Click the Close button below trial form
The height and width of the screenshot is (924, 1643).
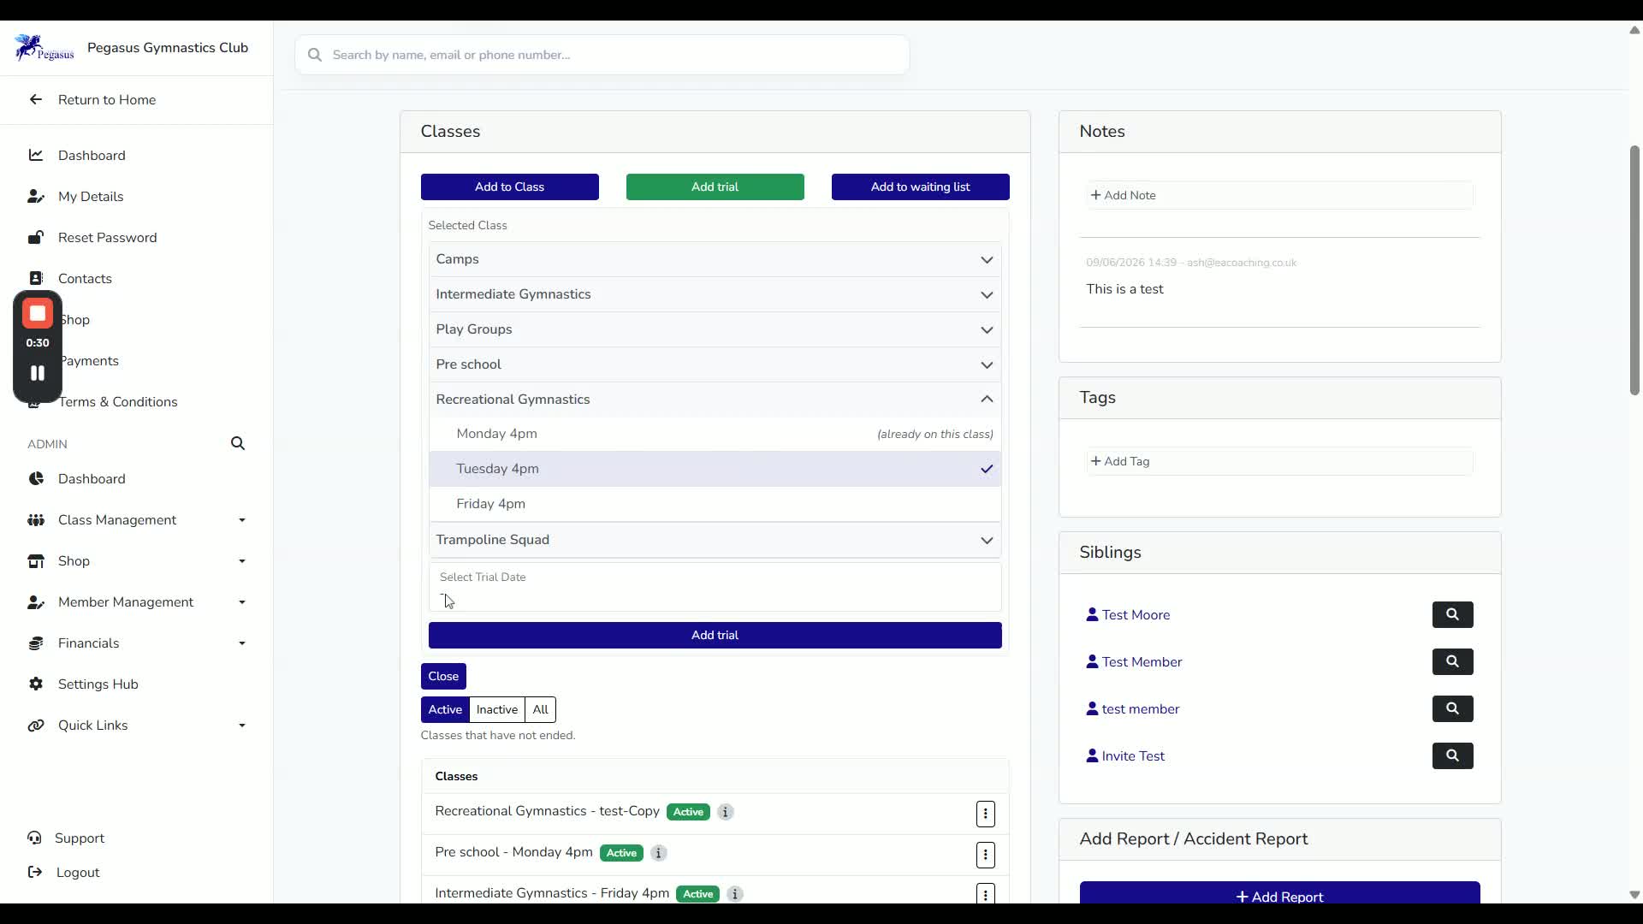[443, 676]
